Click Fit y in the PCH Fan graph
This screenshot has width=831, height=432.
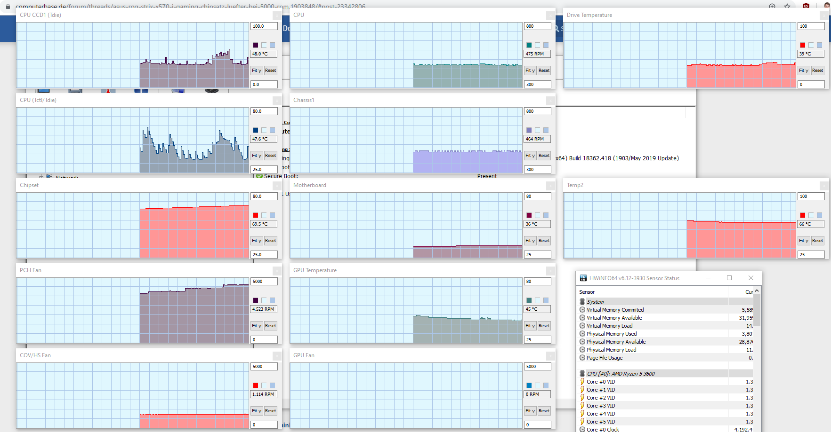[257, 326]
